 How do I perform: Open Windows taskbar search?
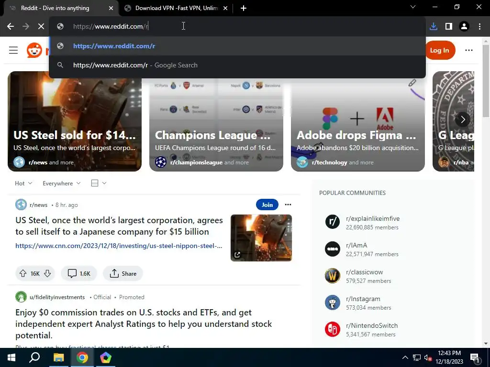34,357
